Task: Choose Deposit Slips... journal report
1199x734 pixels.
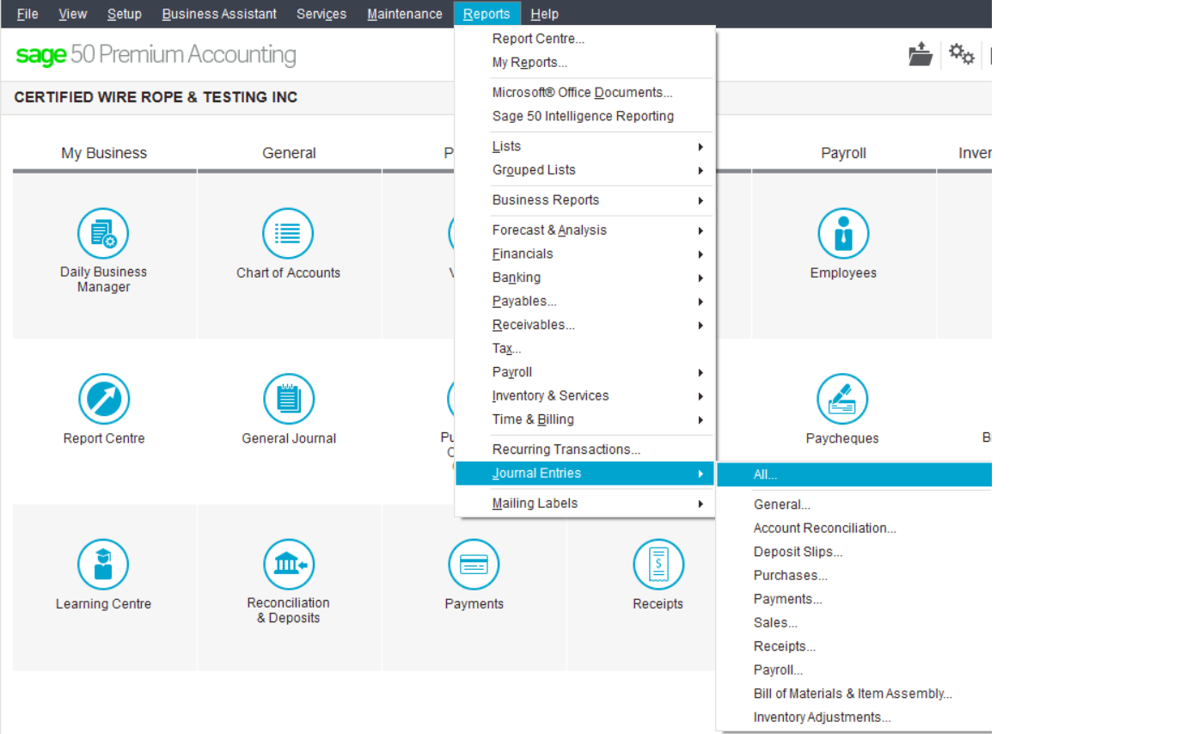Action: coord(854,552)
